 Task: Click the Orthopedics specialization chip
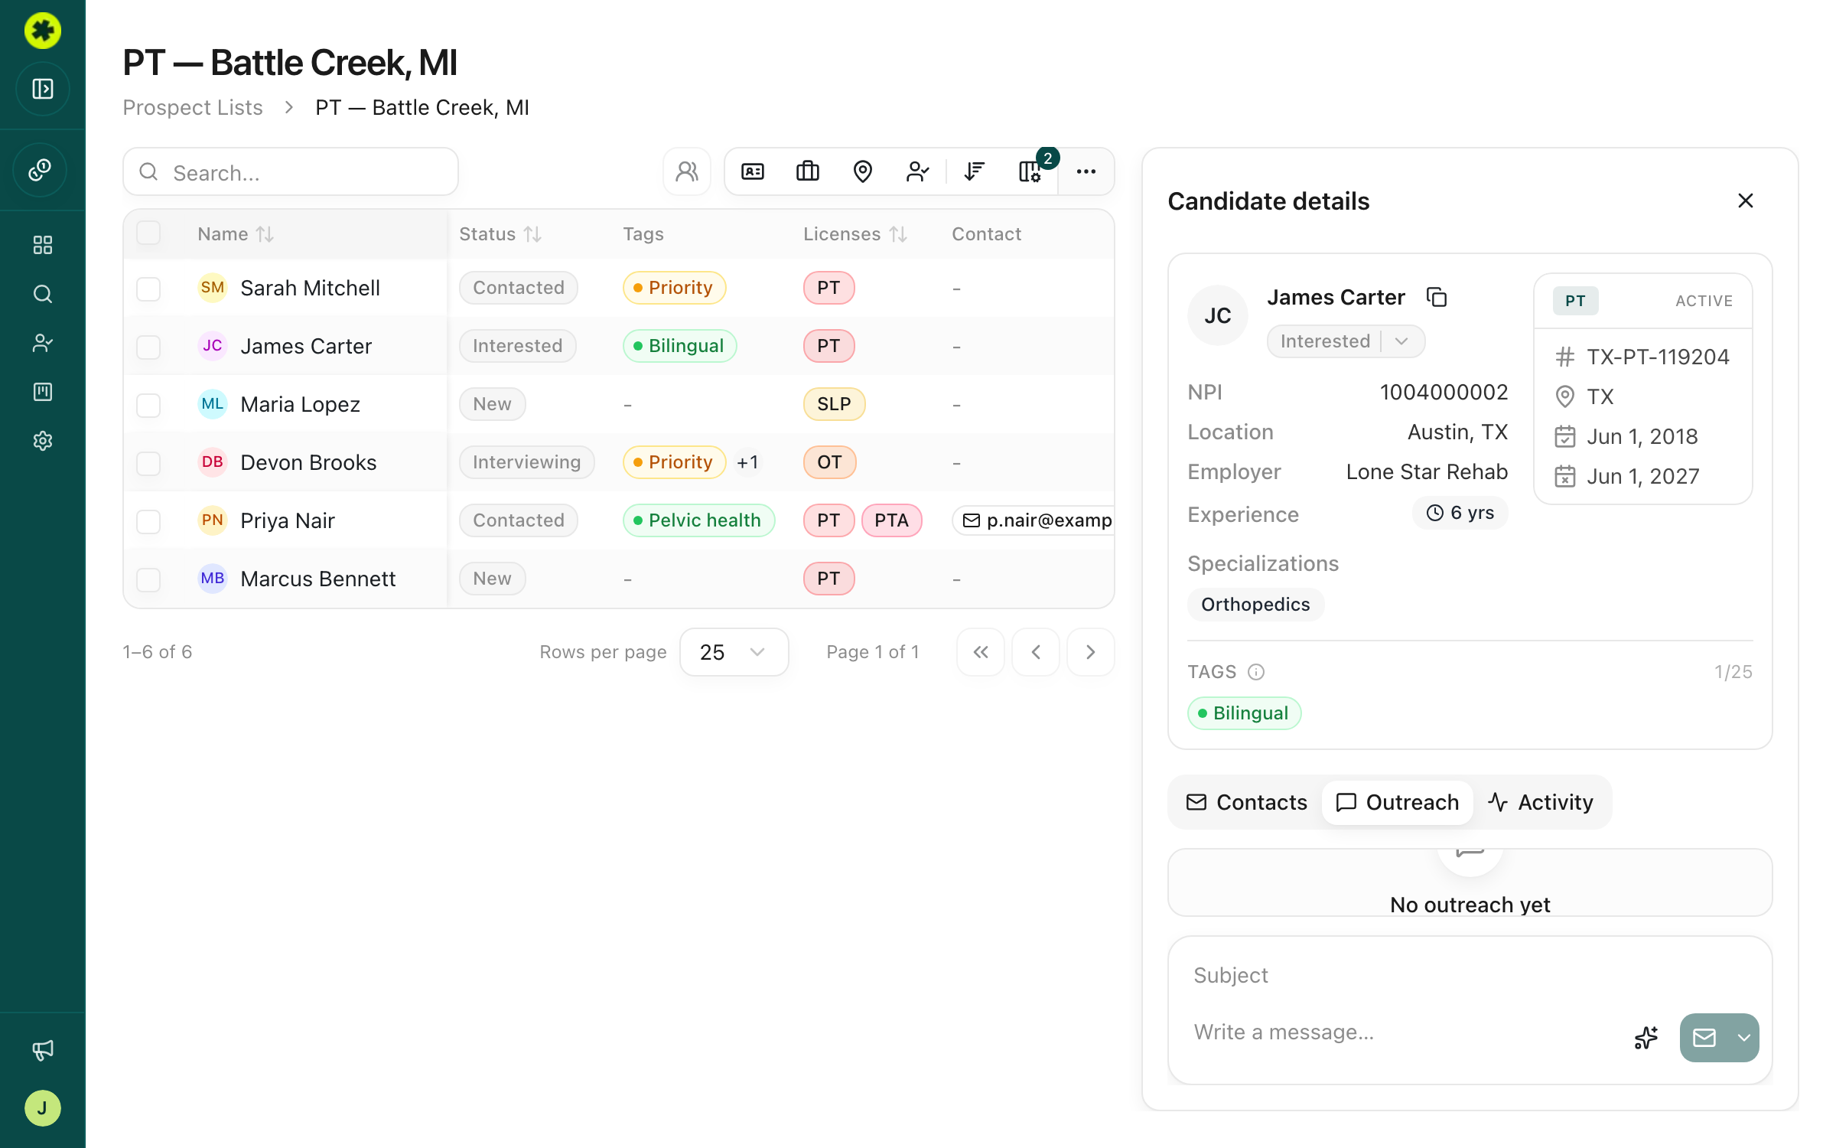click(x=1255, y=605)
